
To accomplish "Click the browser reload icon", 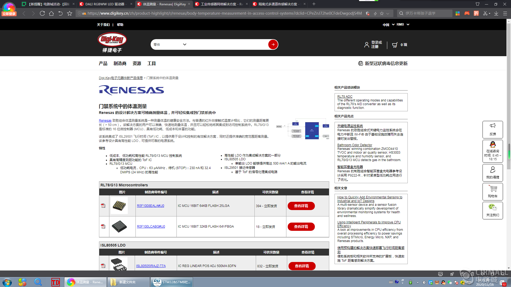I will click(42, 13).
